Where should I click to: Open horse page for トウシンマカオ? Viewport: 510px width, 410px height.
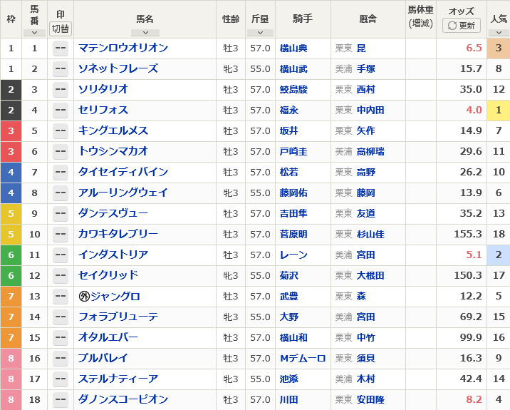pos(113,151)
